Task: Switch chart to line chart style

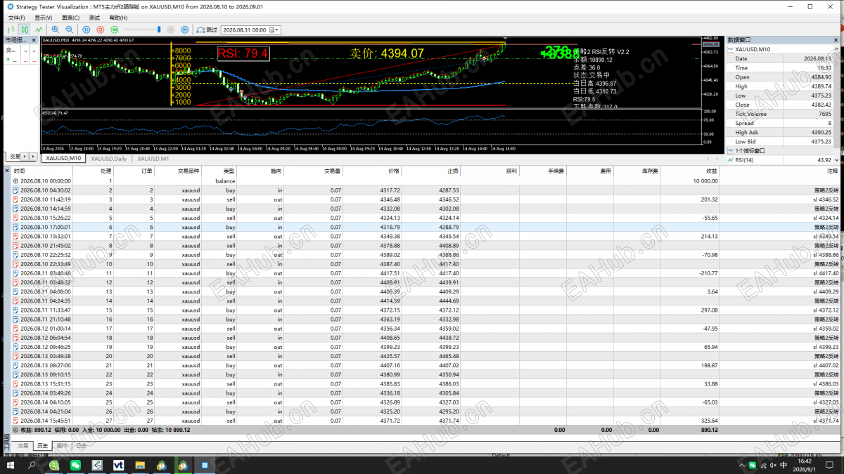Action: 39,29
